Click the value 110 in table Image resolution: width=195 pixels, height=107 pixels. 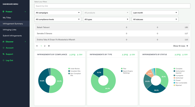[x=186, y=39]
